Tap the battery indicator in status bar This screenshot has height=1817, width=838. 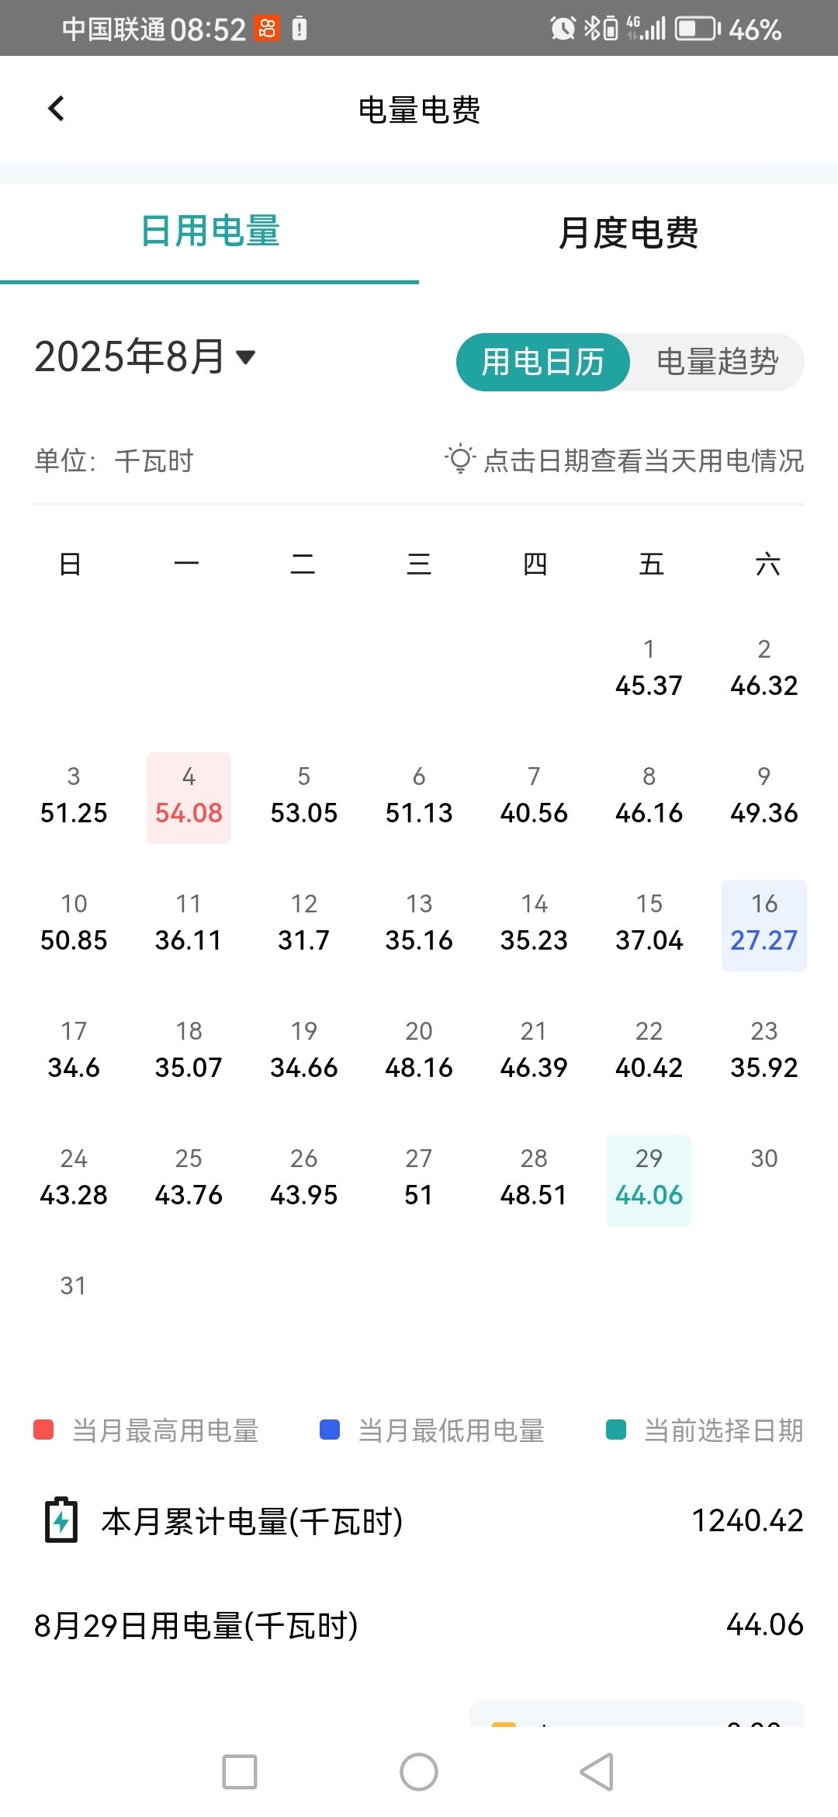(697, 30)
